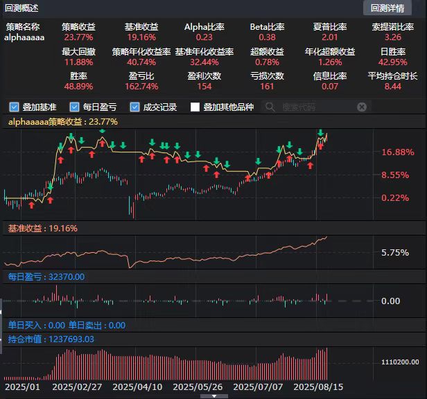Image resolution: width=427 pixels, height=399 pixels.
Task: Click the 亏损次数 value 161
Action: (267, 87)
